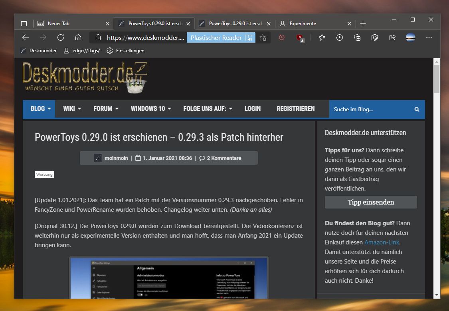Switch to the Experimente tab
Viewport: 449px width, 311px height.
coord(315,24)
